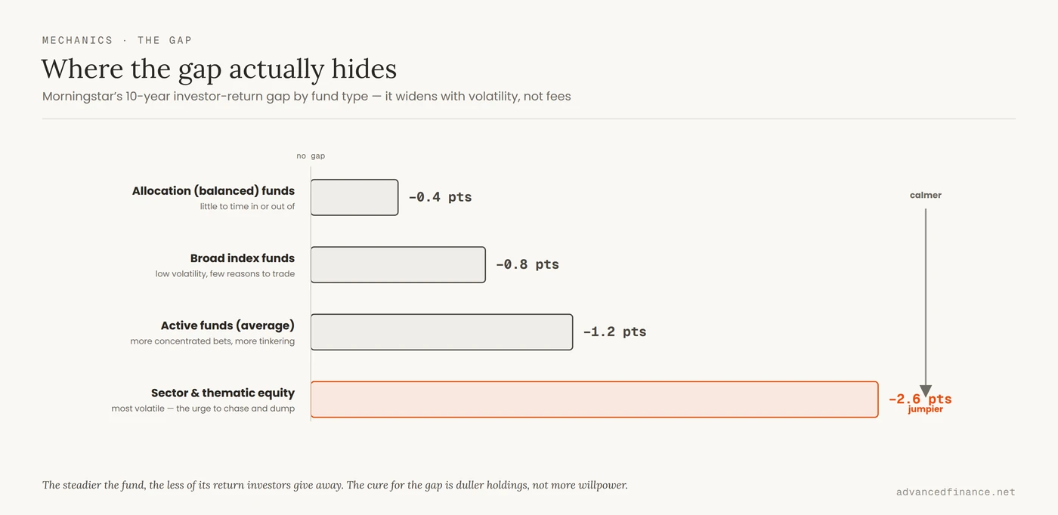
Task: Click the 'MECHANICS · THE GAP' header label
Action: click(117, 40)
